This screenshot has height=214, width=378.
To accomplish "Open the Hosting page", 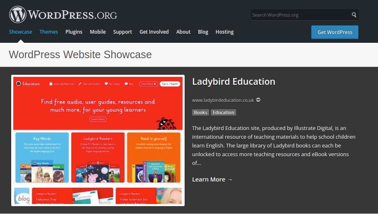I will coord(224,32).
